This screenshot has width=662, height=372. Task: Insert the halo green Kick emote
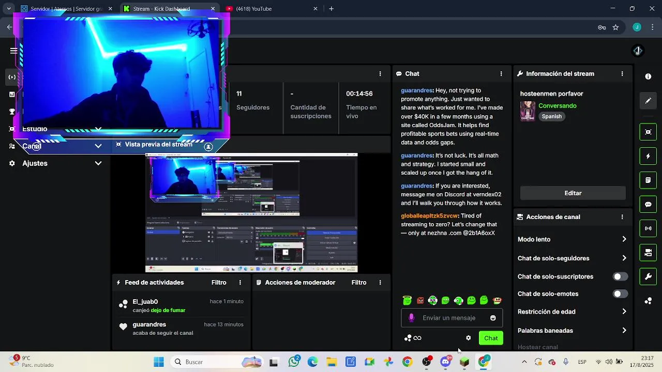point(408,300)
